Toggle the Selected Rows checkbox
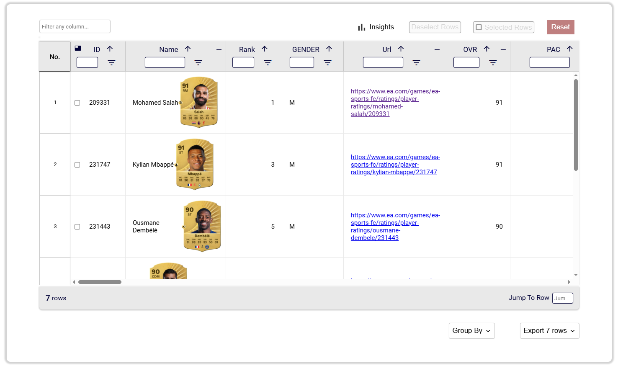The image size is (618, 366). tap(479, 27)
